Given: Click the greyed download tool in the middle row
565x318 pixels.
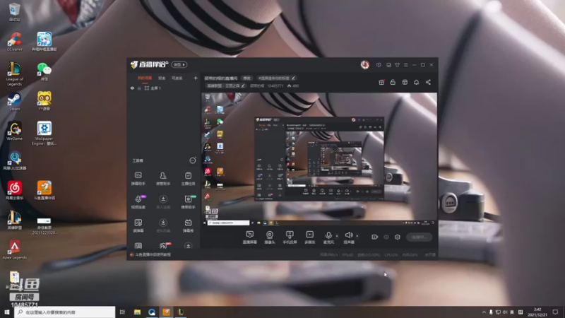Looking at the screenshot, I should (x=163, y=202).
